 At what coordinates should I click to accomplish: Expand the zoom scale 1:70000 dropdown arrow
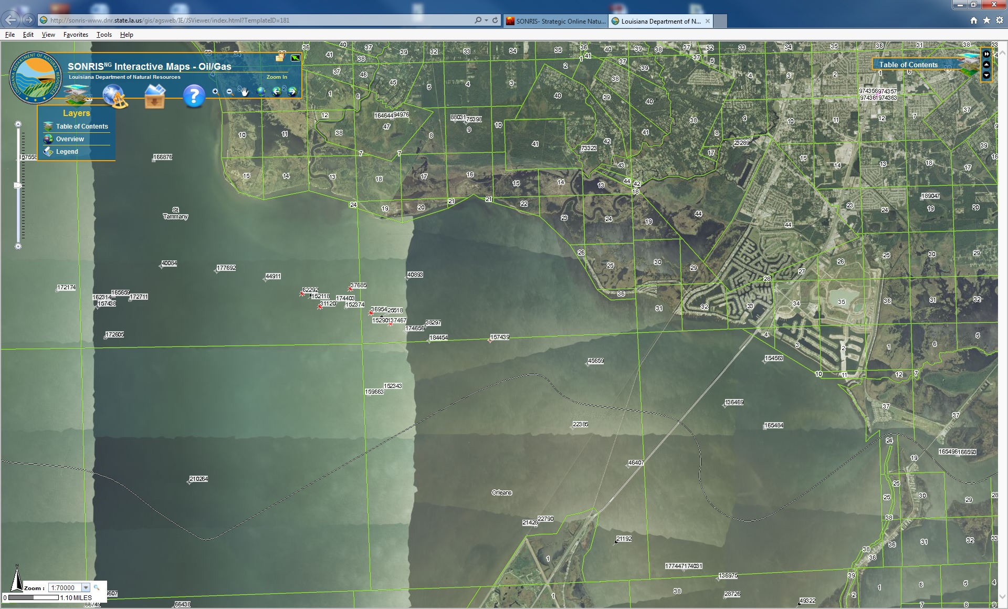(x=86, y=587)
